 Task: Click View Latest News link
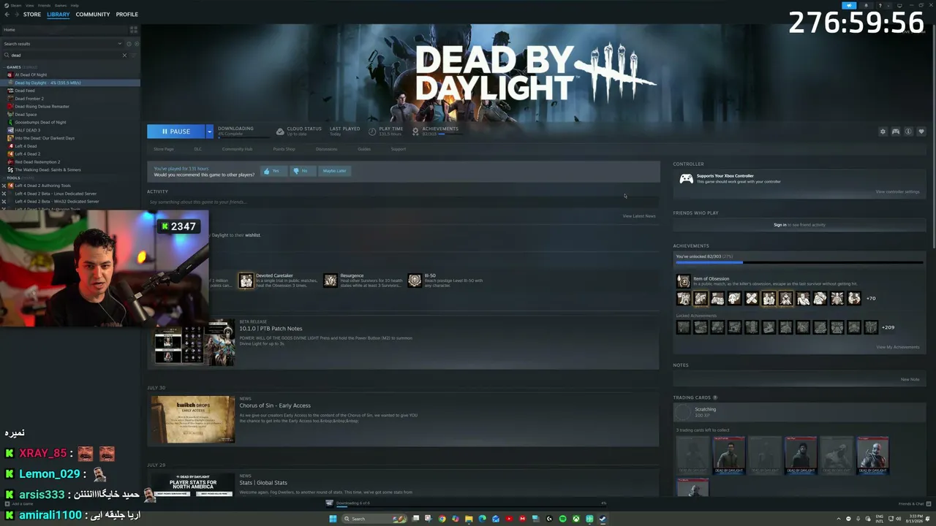(639, 216)
